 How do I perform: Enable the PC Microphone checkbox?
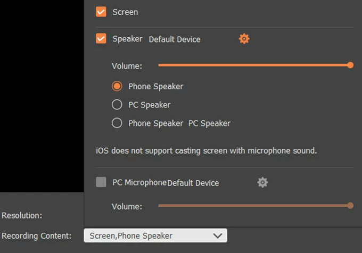tap(101, 182)
